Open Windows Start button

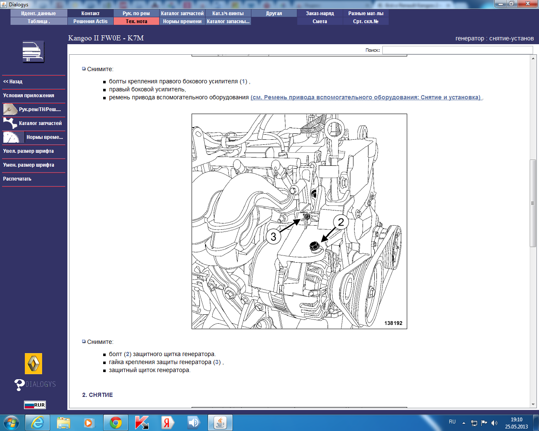(x=11, y=423)
